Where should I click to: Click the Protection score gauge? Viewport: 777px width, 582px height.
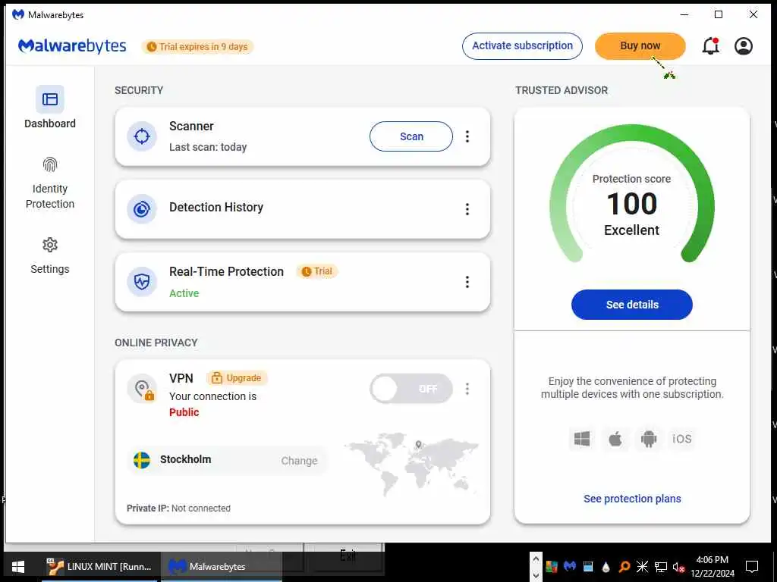point(632,195)
